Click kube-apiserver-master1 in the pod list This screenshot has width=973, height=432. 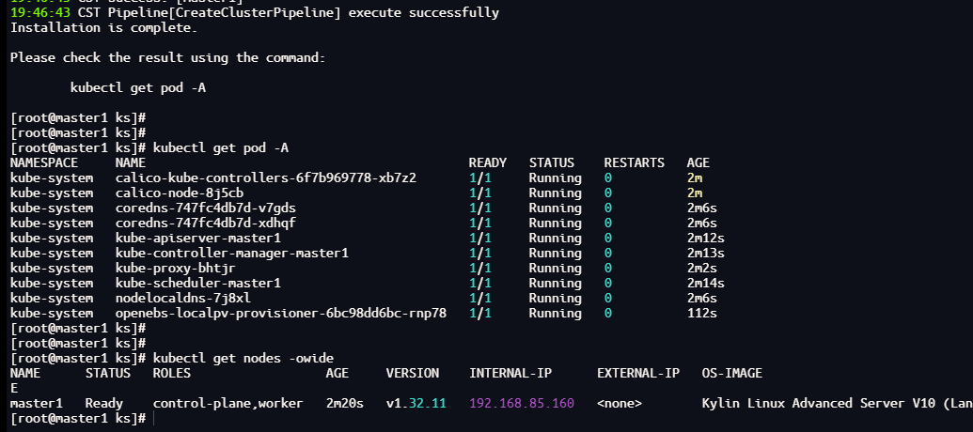click(197, 238)
